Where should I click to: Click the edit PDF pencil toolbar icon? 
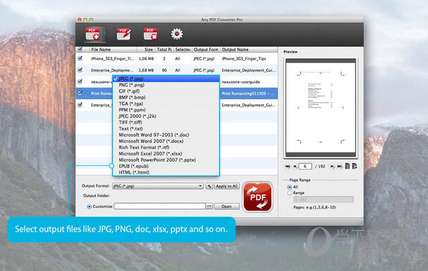click(x=124, y=34)
